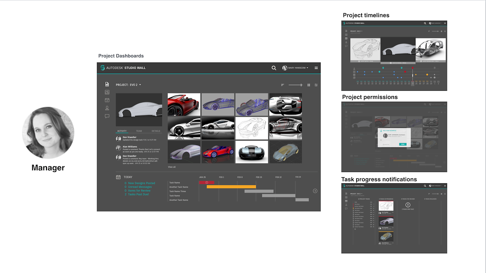The image size is (486, 273).
Task: Open the team permissions stamp icon in sidebar
Action: (x=107, y=108)
